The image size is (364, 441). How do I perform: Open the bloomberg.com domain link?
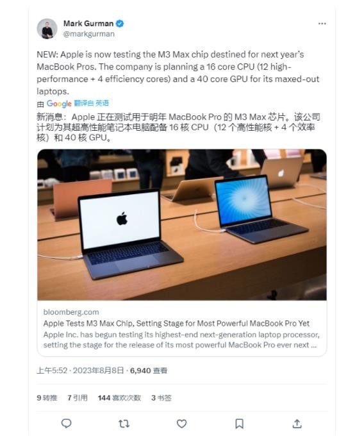tap(71, 312)
